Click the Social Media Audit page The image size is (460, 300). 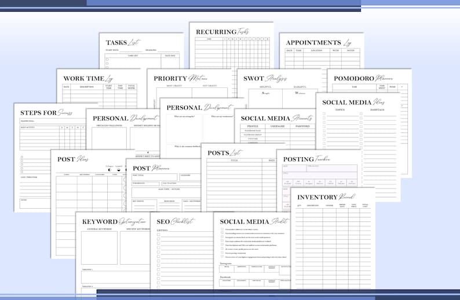pyautogui.click(x=252, y=250)
